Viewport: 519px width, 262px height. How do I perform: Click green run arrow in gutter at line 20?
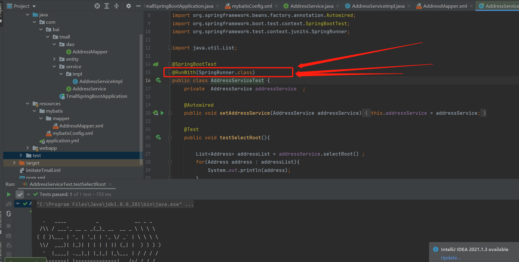point(162,113)
